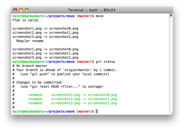Click the Terminal — bash — 80×24 title
Viewport: 184px width, 130px height.
tap(92, 10)
